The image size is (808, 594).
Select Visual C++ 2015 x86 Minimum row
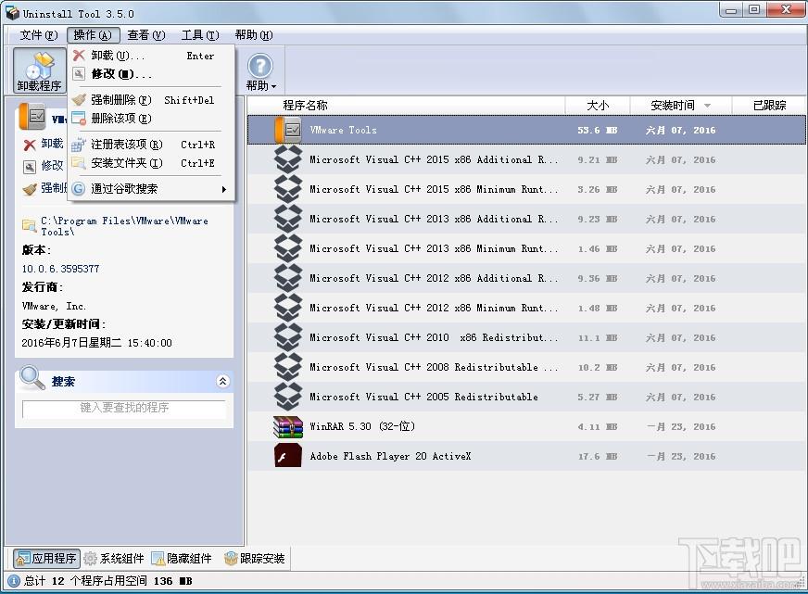pyautogui.click(x=526, y=190)
